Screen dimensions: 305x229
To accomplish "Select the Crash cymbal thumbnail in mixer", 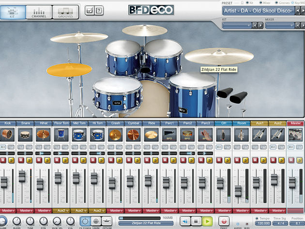I will click(115, 135).
